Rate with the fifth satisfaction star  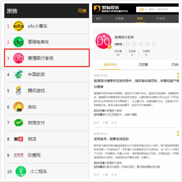point(154,44)
